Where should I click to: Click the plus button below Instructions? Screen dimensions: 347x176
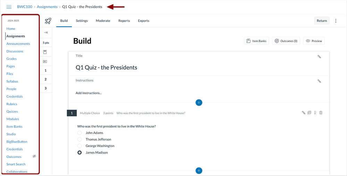point(199,103)
